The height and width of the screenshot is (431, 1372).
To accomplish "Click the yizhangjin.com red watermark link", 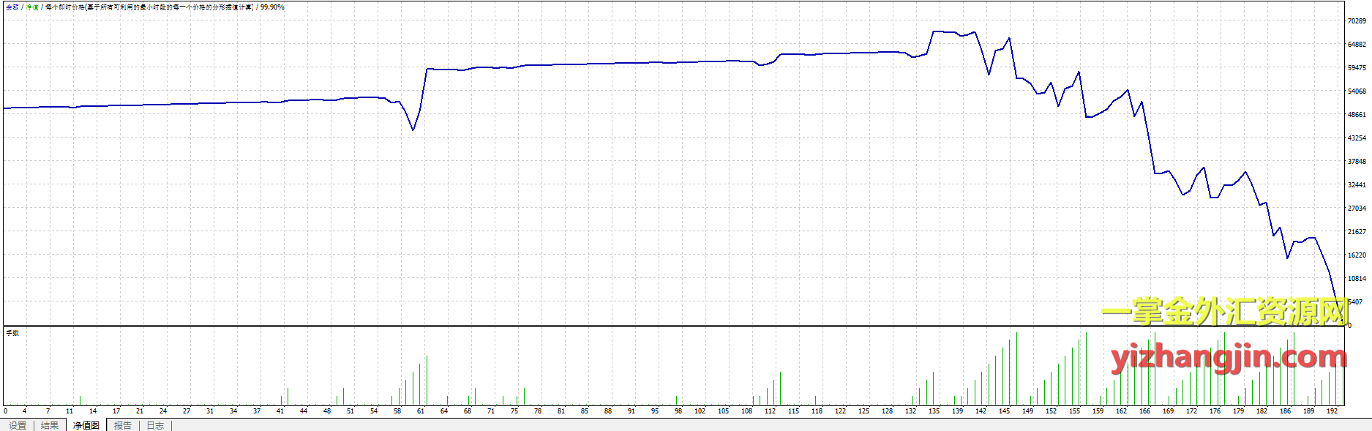I will click(1229, 357).
